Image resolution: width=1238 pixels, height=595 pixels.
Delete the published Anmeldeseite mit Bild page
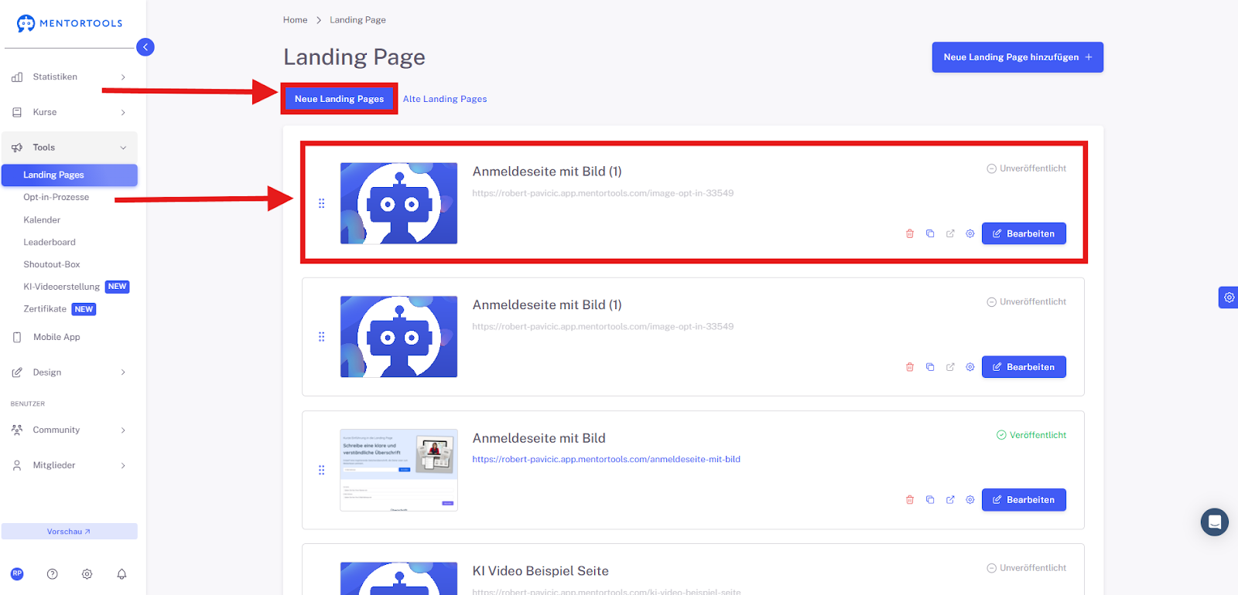pyautogui.click(x=910, y=500)
